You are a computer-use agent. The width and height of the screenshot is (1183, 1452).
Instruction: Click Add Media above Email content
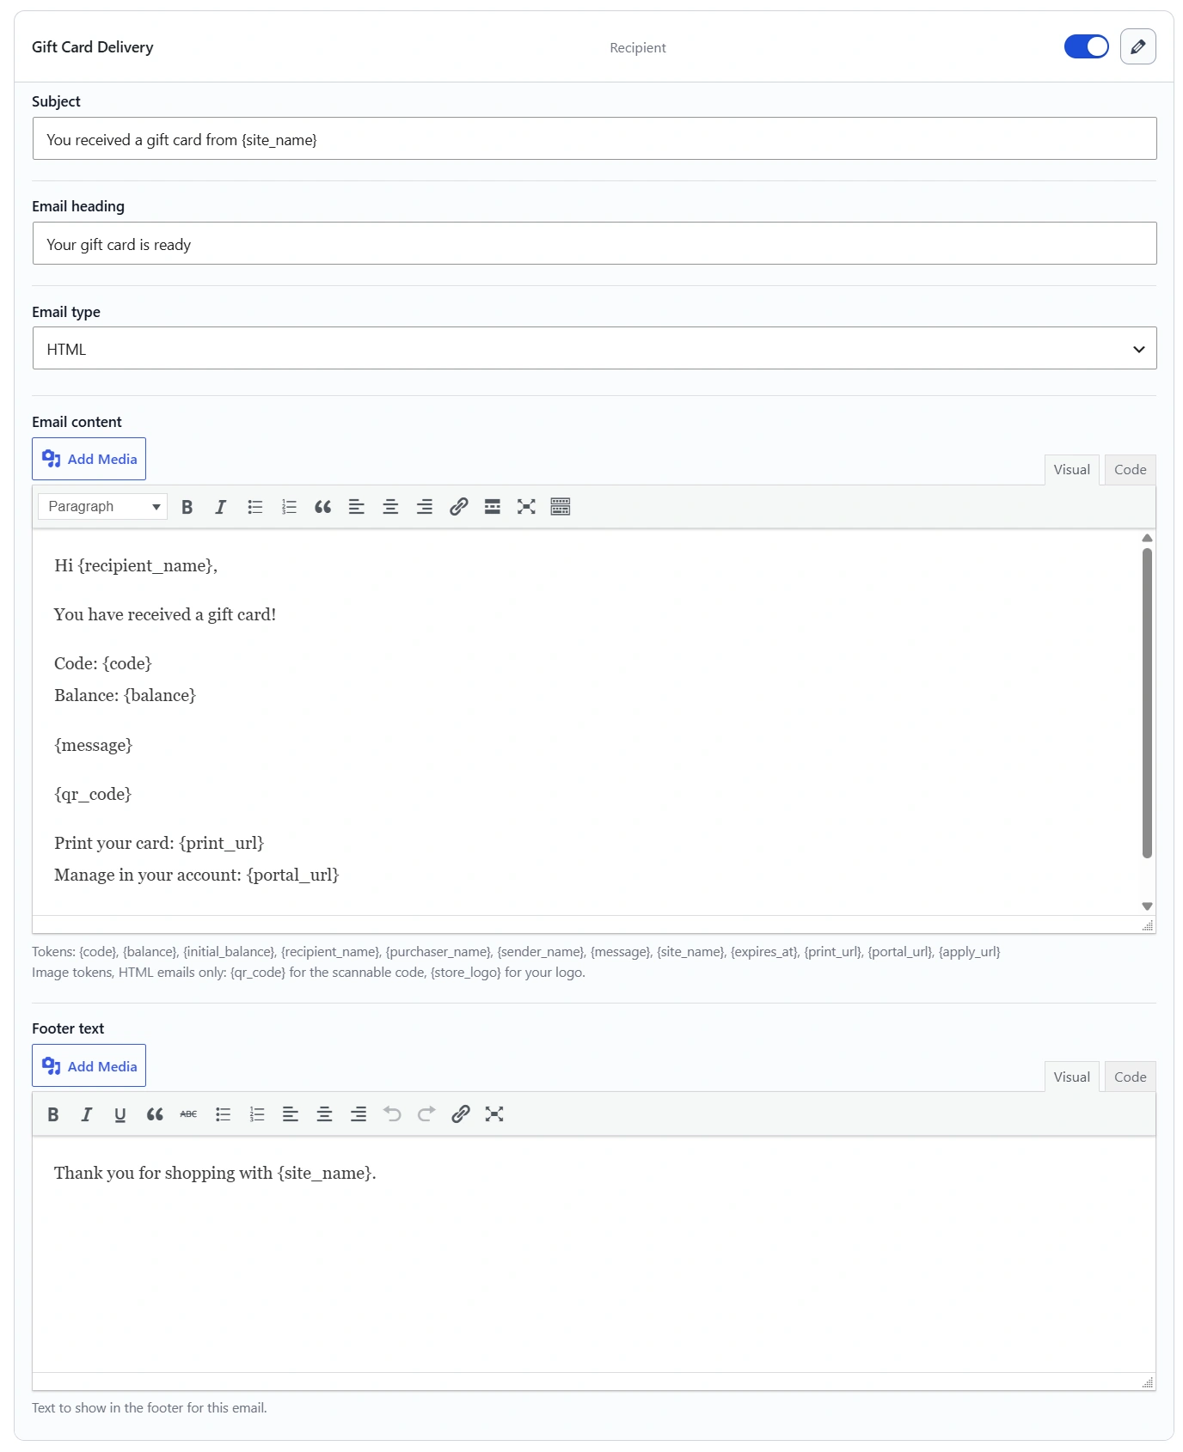point(89,459)
